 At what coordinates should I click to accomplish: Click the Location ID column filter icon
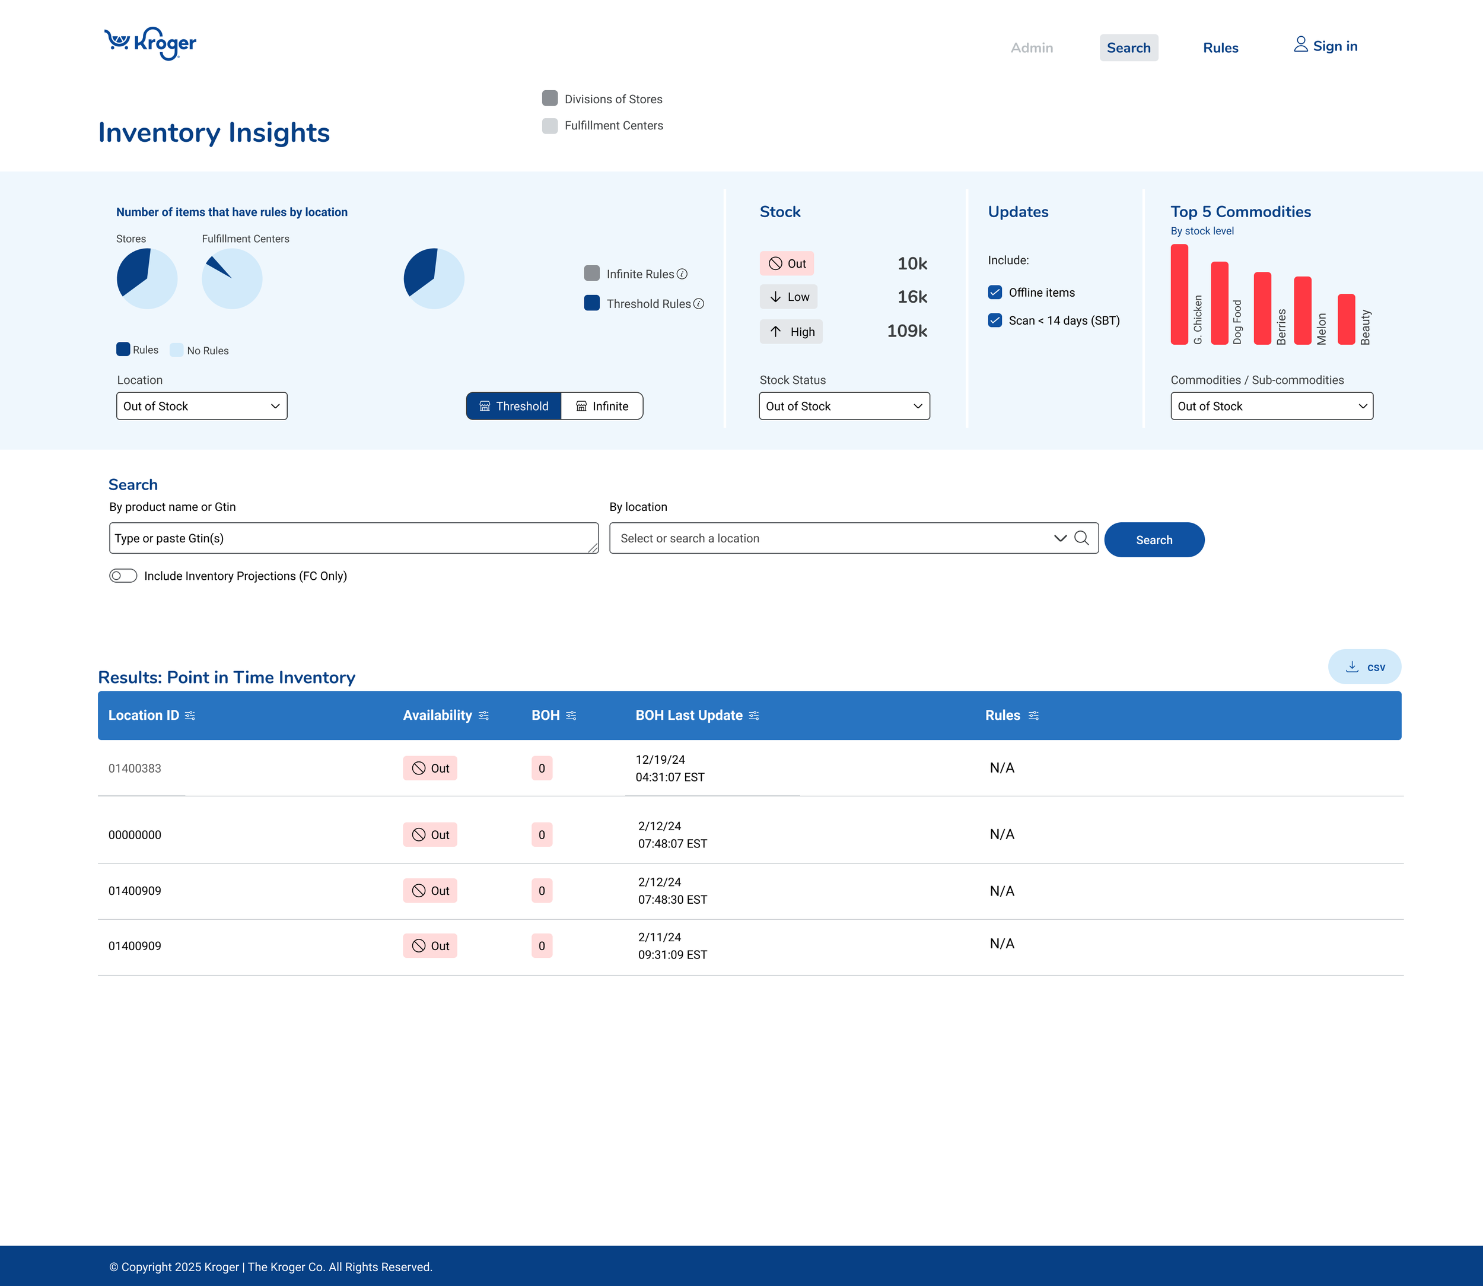point(190,716)
